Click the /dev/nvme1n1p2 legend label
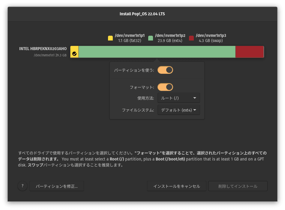Image resolution: width=285 pixels, height=210 pixels. pos(170,35)
